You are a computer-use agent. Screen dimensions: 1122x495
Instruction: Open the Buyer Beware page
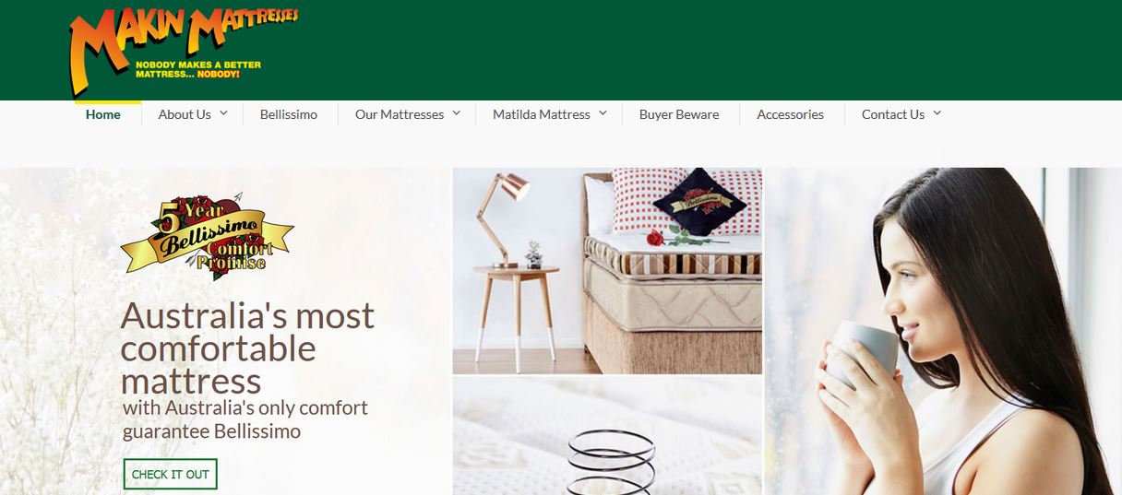pyautogui.click(x=679, y=114)
